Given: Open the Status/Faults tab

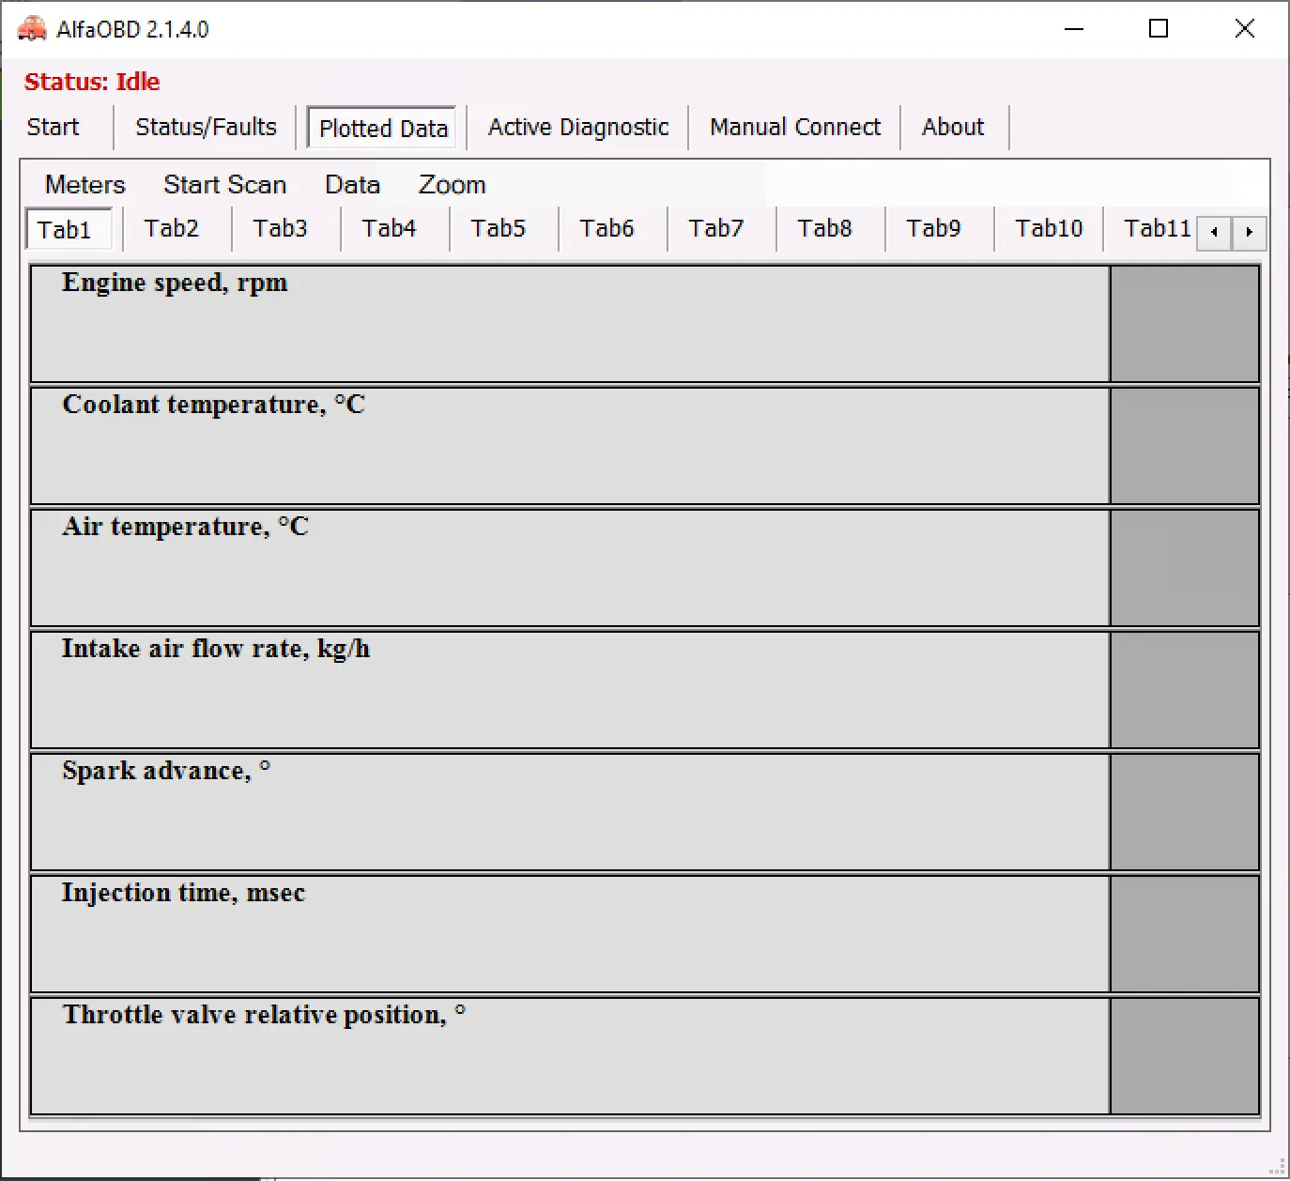Looking at the screenshot, I should coord(206,127).
